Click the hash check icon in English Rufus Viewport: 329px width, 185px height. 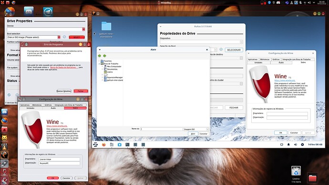(x=64, y=37)
